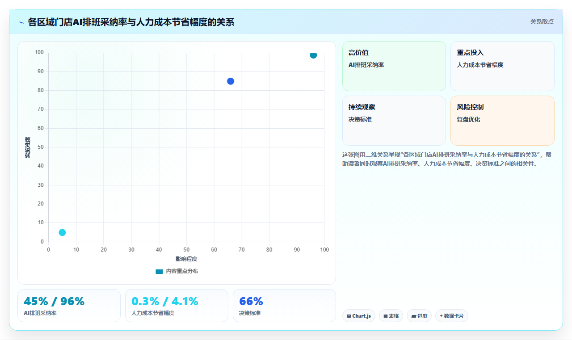572x340 pixels.
Task: Click the icon on the 数据卡片 tag
Action: (x=442, y=315)
